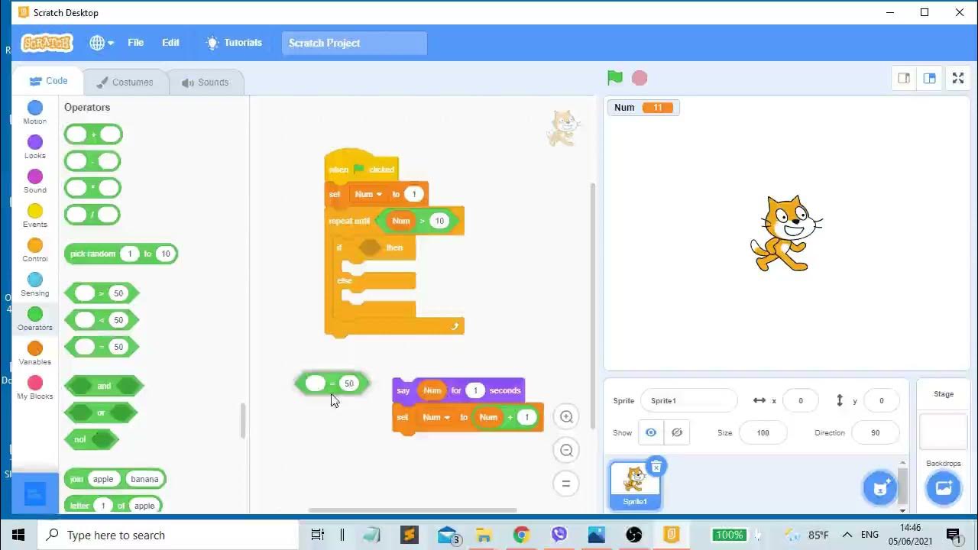Image resolution: width=978 pixels, height=550 pixels.
Task: Click the 'not' operator block
Action: pos(92,439)
